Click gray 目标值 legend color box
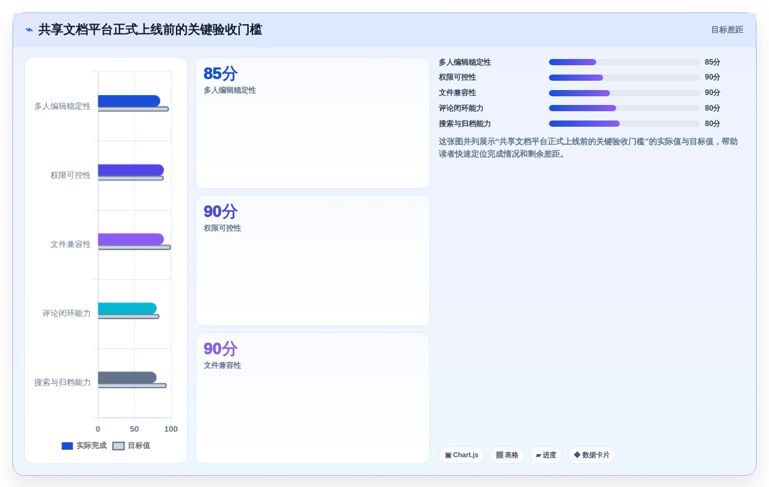Screen dimensions: 769x487 (x=118, y=446)
